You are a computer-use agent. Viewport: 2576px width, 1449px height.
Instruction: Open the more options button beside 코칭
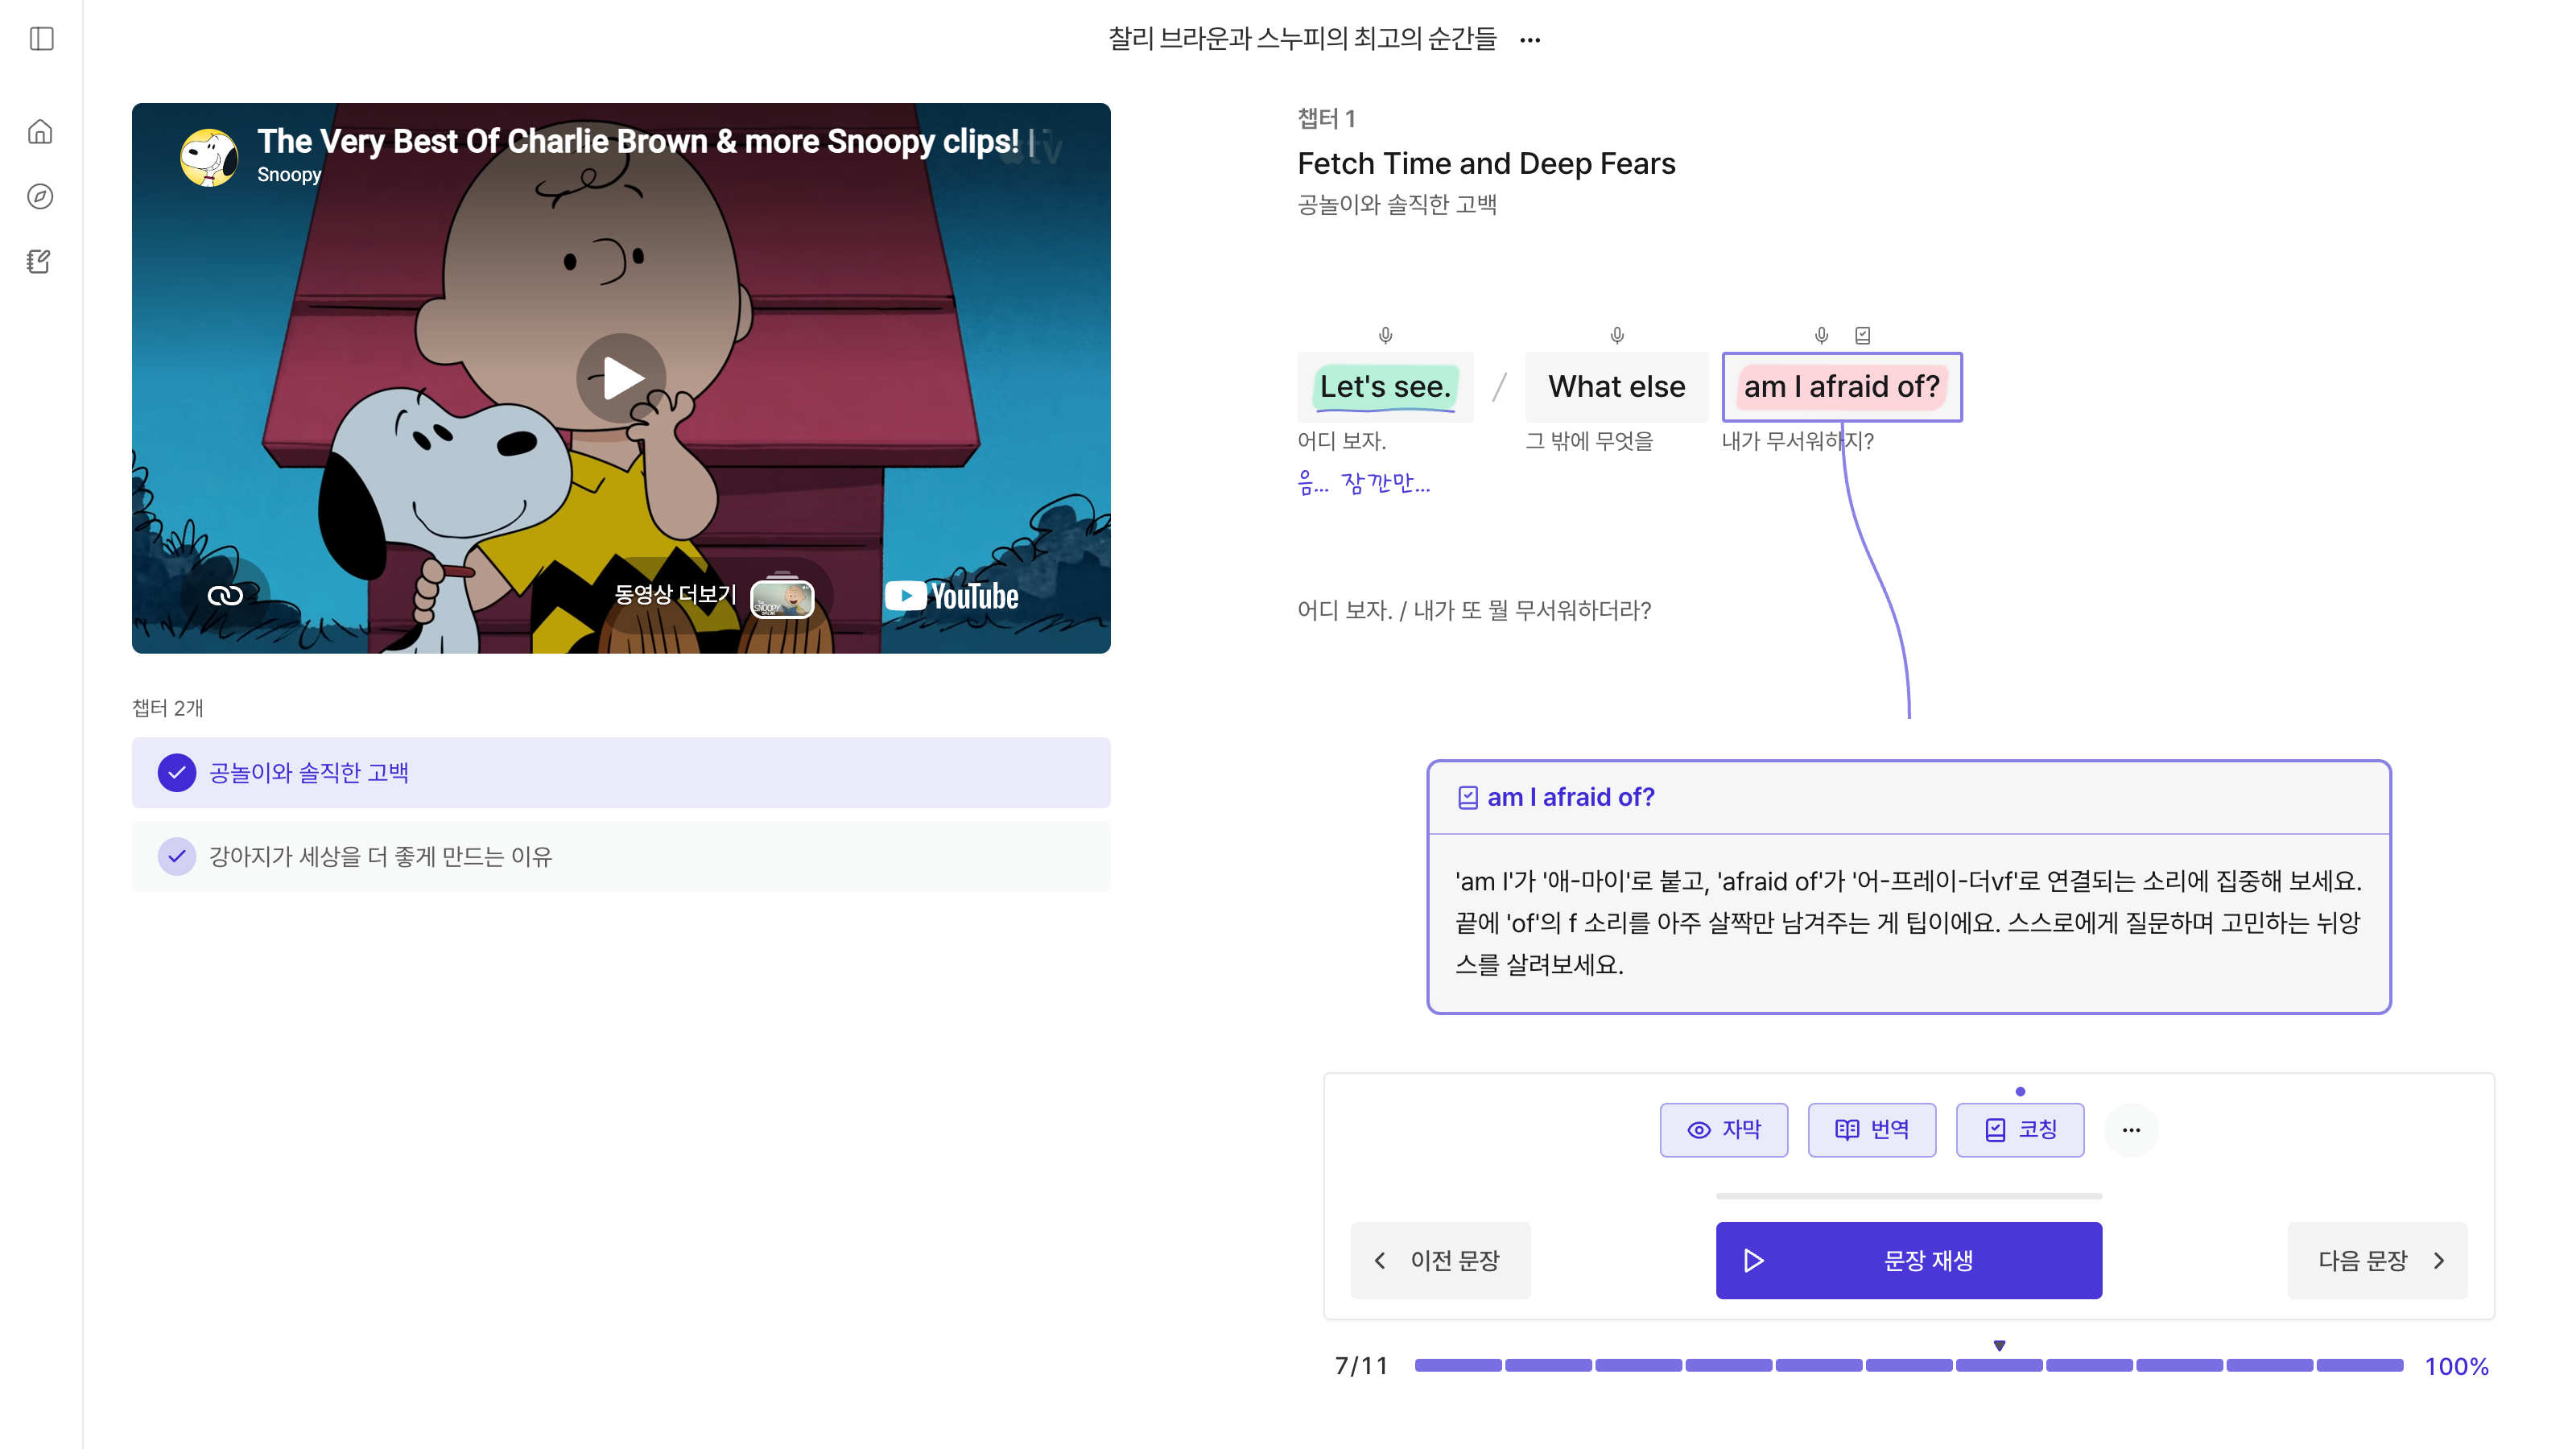click(2131, 1130)
